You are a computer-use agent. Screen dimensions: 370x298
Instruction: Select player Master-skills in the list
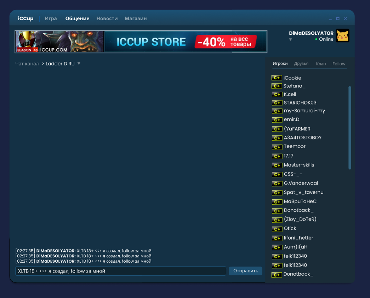pyautogui.click(x=299, y=165)
